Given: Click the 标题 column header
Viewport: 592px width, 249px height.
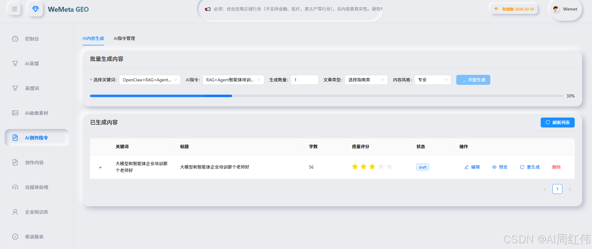Looking at the screenshot, I should (x=185, y=147).
